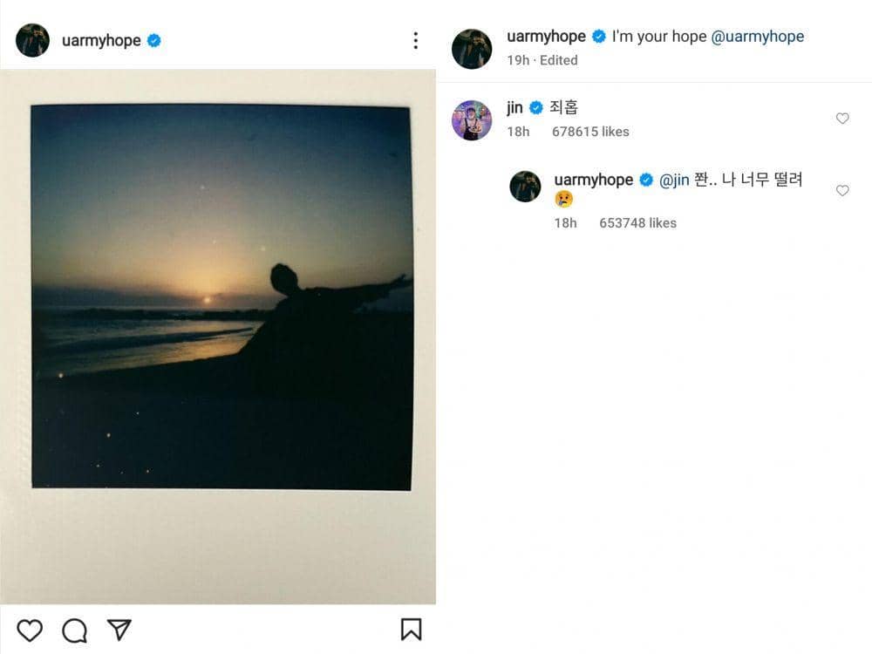Open post options with the three-dot icon
This screenshot has height=654, width=872.
coord(416,40)
